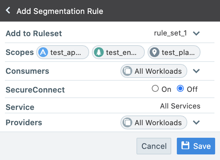Go back using the header arrow
This screenshot has width=220, height=160.
tap(8, 10)
